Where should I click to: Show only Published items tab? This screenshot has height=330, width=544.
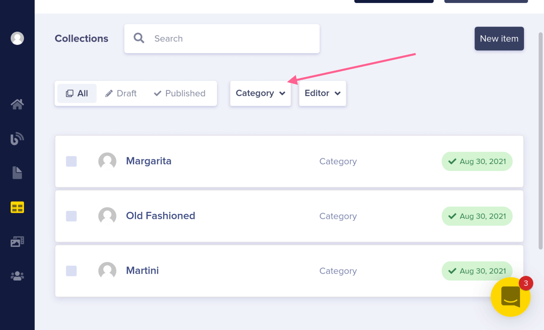coord(180,93)
